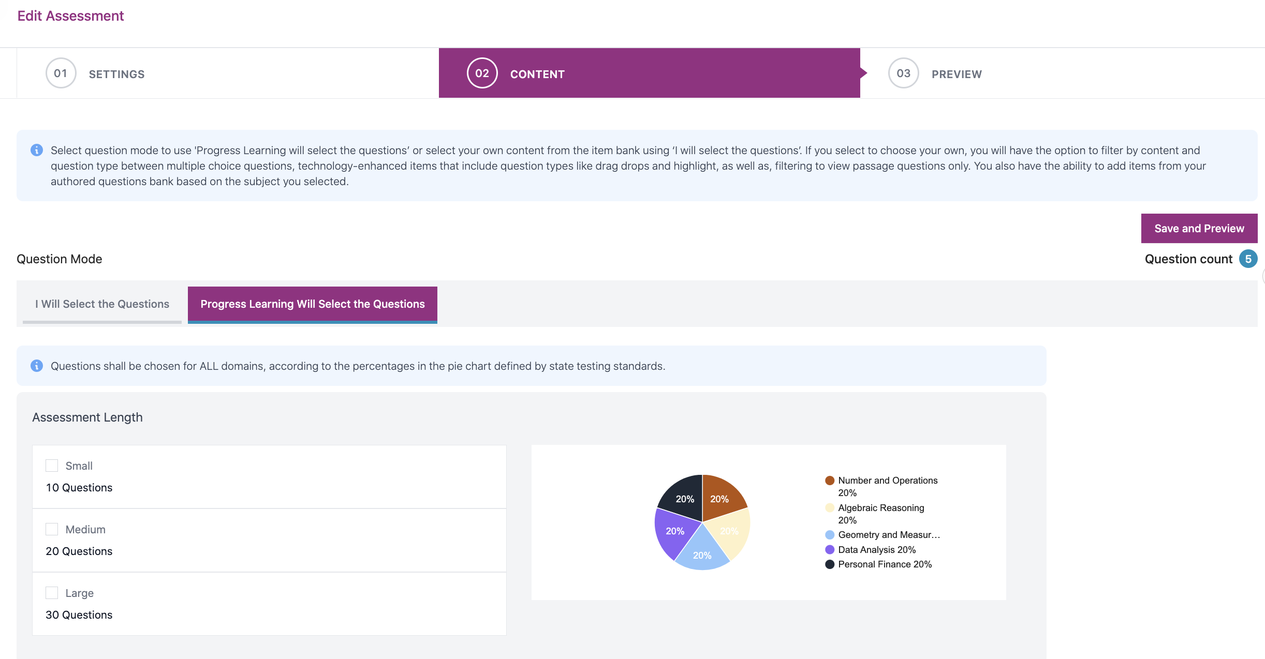Click the 'Edit Assessment' page heading
Screen dimensions: 1265x659
70,16
